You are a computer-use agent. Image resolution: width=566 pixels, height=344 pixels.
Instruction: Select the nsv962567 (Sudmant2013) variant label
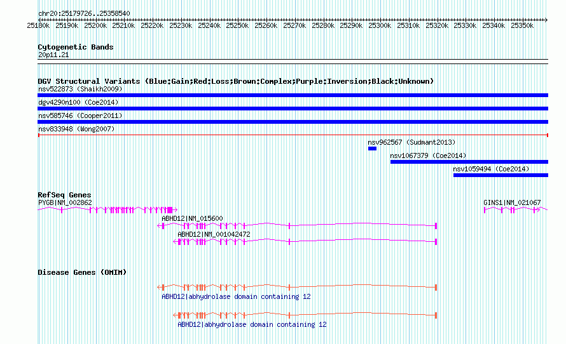[x=411, y=142]
